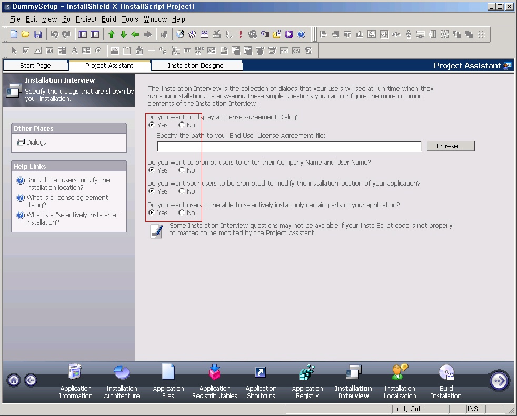This screenshot has height=416, width=517.
Task: Open the File menu
Action: tap(15, 19)
